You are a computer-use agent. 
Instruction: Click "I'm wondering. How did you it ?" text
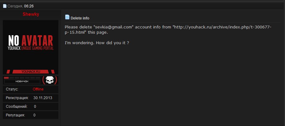click(97, 43)
